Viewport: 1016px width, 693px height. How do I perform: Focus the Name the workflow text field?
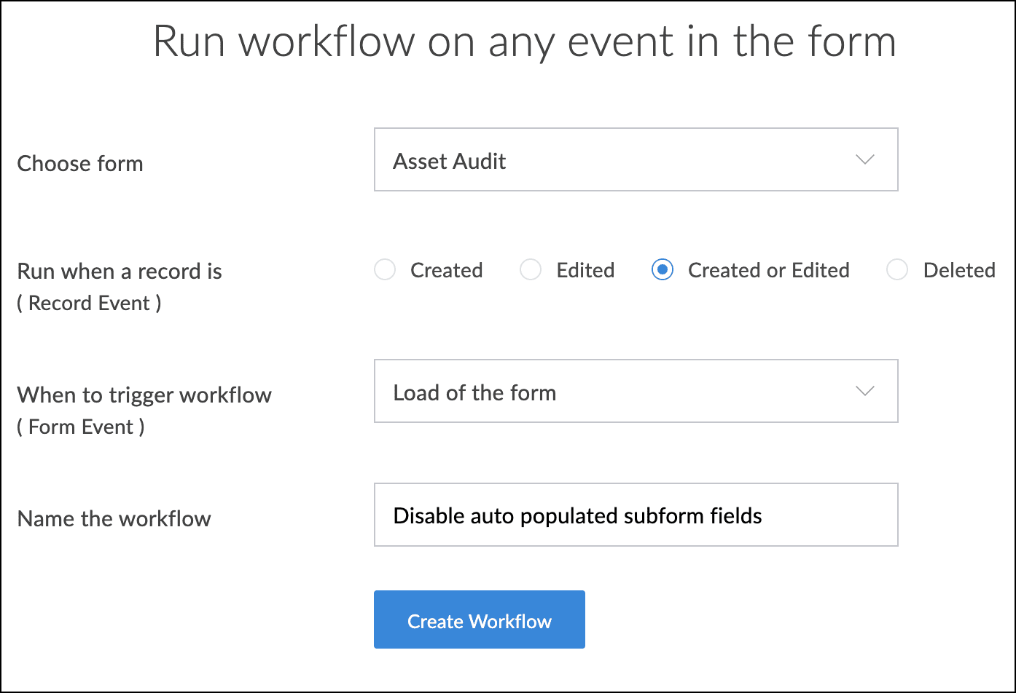[636, 515]
